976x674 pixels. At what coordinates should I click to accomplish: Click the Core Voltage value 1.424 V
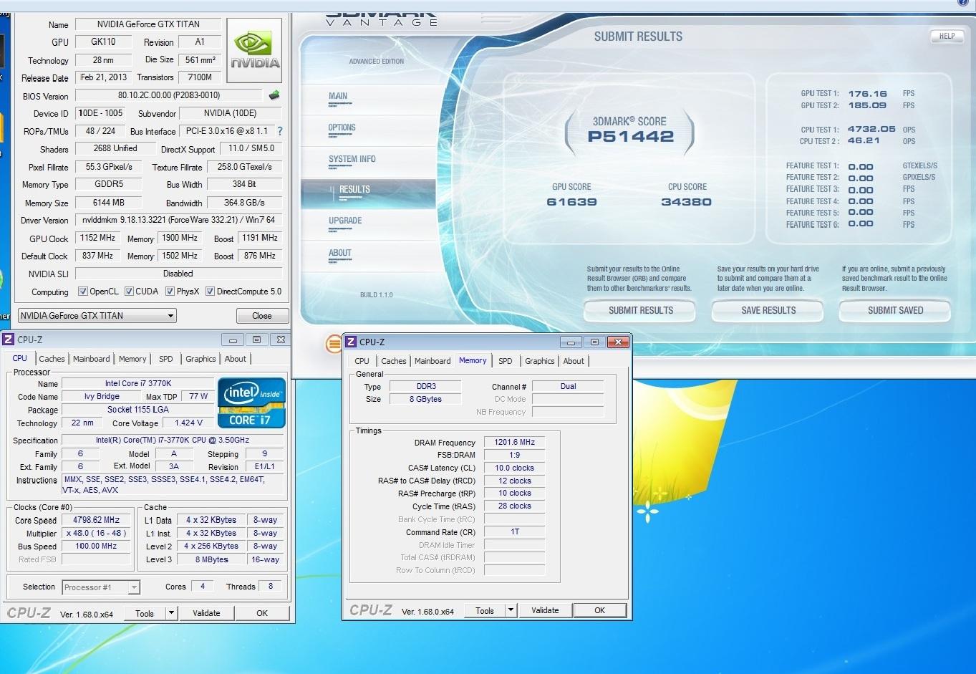(189, 423)
